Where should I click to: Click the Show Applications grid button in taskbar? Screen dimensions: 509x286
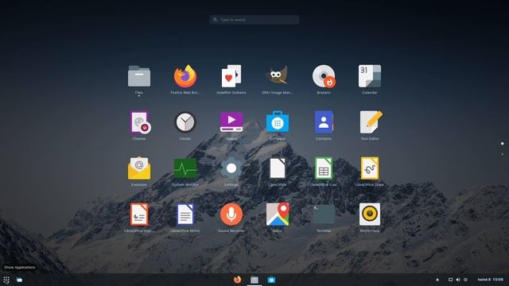tap(6, 280)
